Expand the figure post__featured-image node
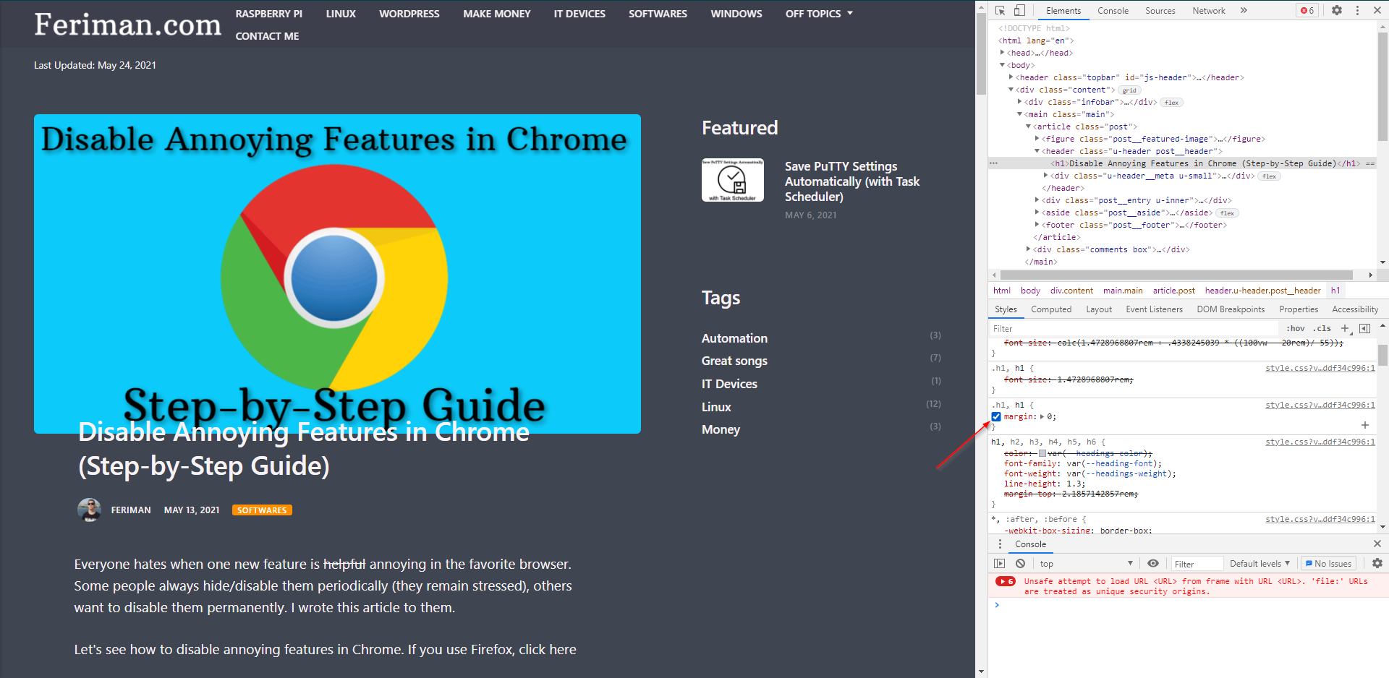Image resolution: width=1389 pixels, height=678 pixels. (x=1037, y=139)
